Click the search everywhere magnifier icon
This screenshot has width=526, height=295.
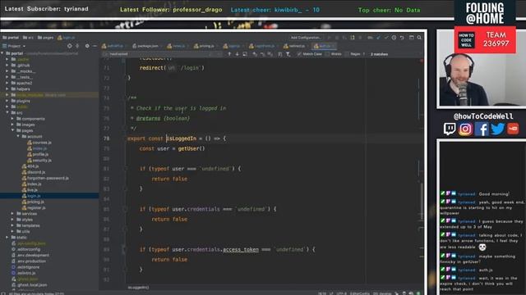click(419, 38)
